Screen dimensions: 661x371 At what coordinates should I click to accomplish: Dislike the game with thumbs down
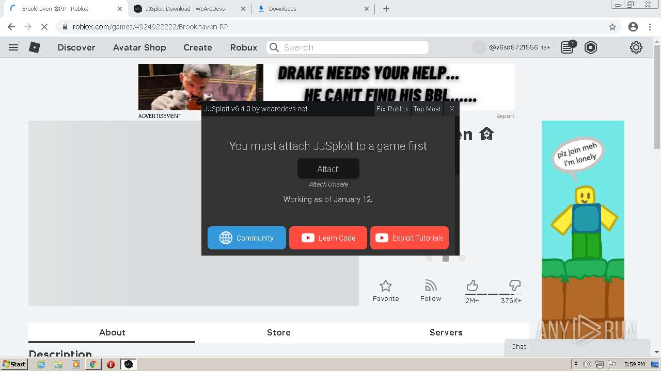pyautogui.click(x=514, y=285)
